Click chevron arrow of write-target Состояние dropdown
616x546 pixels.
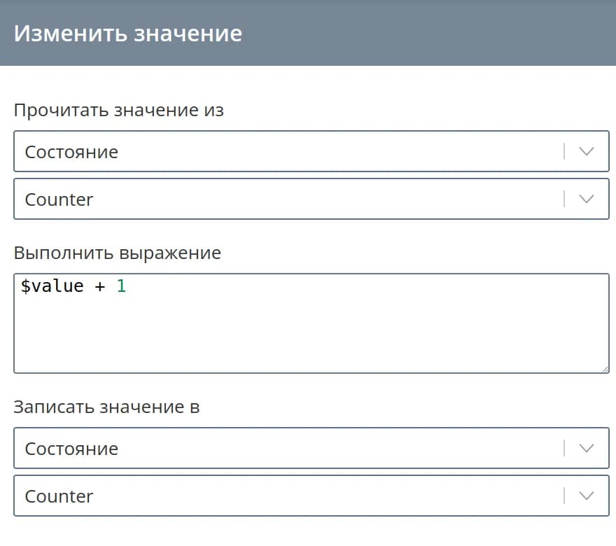[587, 448]
